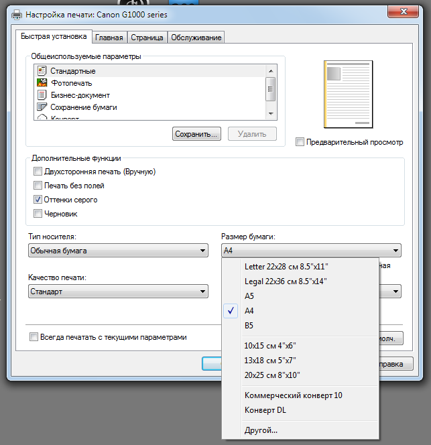Choose 10x15 см 4"x6" paper size
The height and width of the screenshot is (445, 431).
(300, 346)
